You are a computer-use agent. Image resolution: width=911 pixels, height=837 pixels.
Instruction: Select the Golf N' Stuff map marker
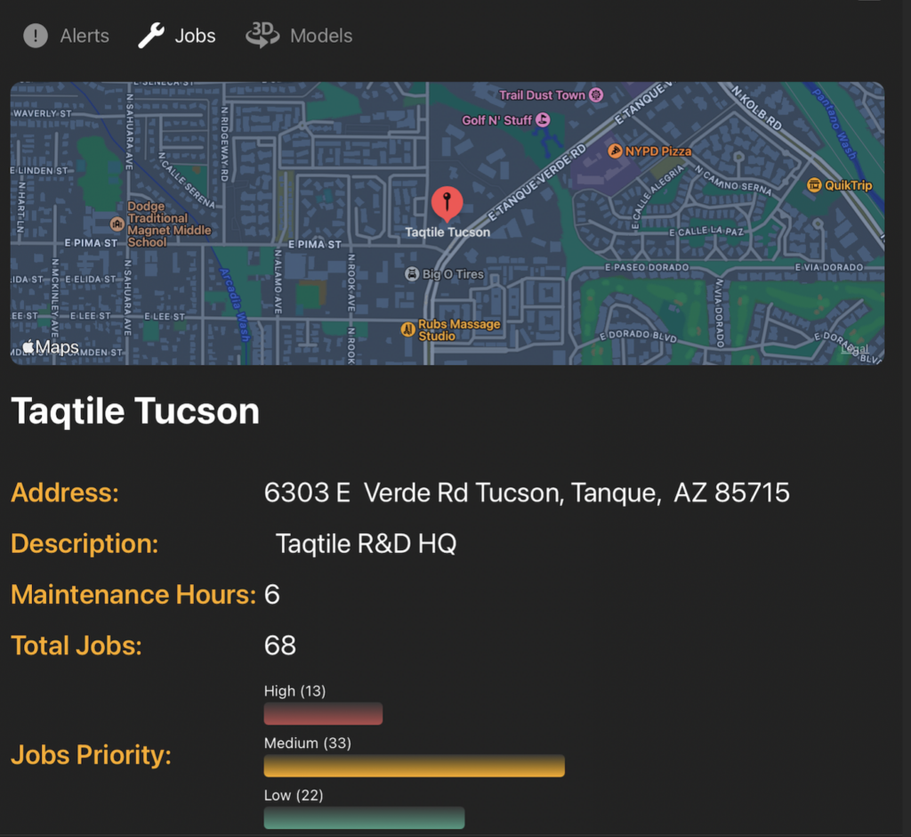coord(543,120)
